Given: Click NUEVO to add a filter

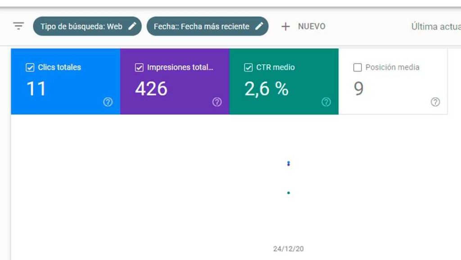Looking at the screenshot, I should [x=303, y=26].
